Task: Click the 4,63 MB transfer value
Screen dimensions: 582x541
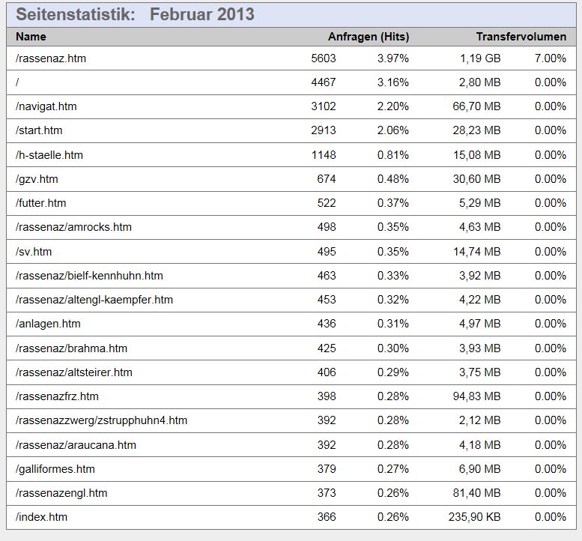Action: pyautogui.click(x=480, y=227)
